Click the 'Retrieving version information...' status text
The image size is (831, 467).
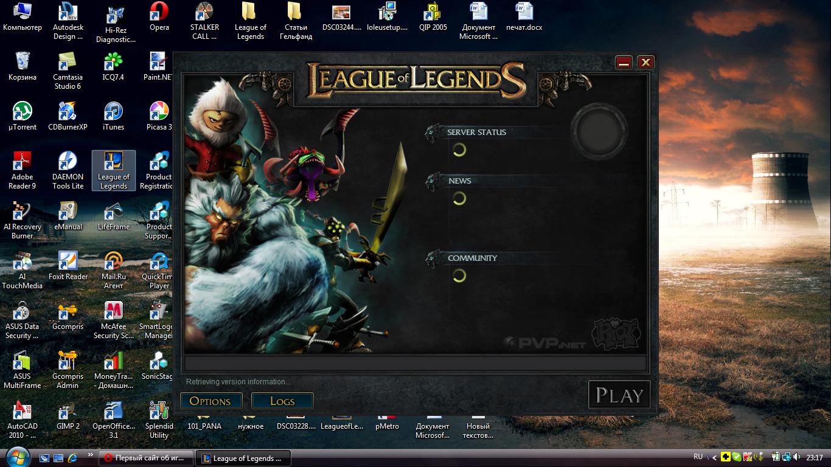(238, 382)
